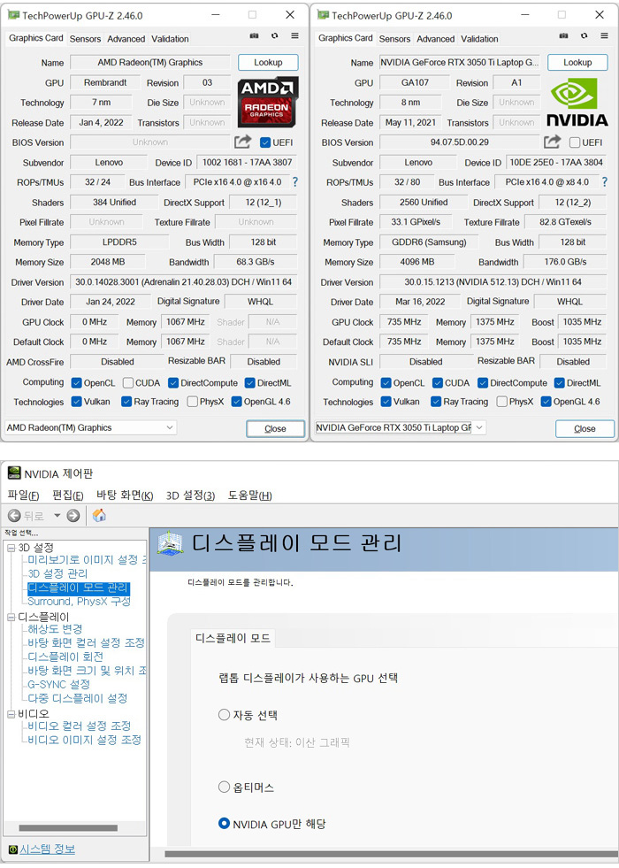Click Bus Interface question mark in AMD window

tap(295, 182)
